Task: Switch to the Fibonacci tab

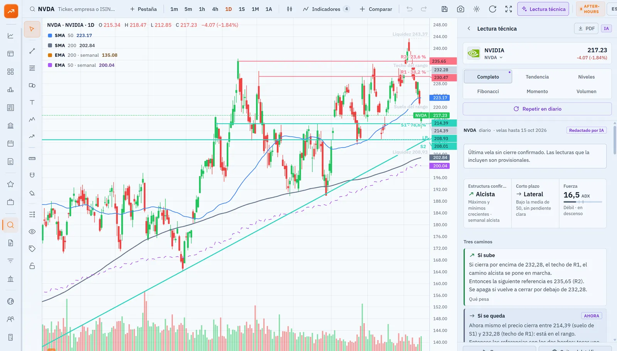Action: click(x=488, y=91)
